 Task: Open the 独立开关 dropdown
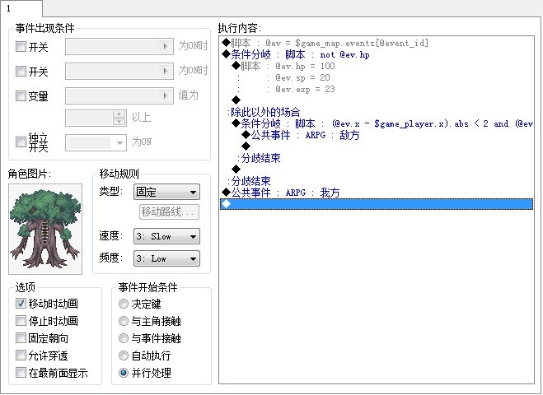click(96, 142)
